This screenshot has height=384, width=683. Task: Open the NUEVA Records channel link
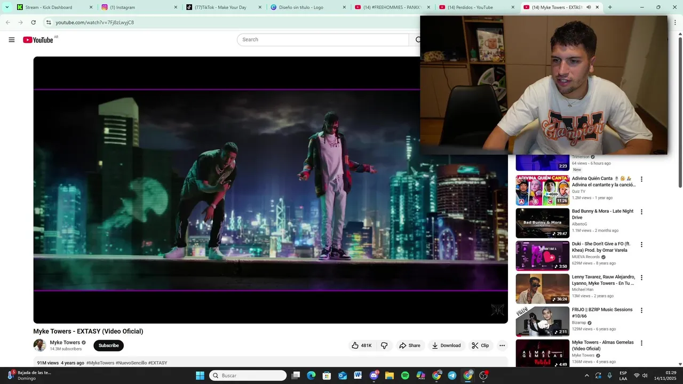586,257
